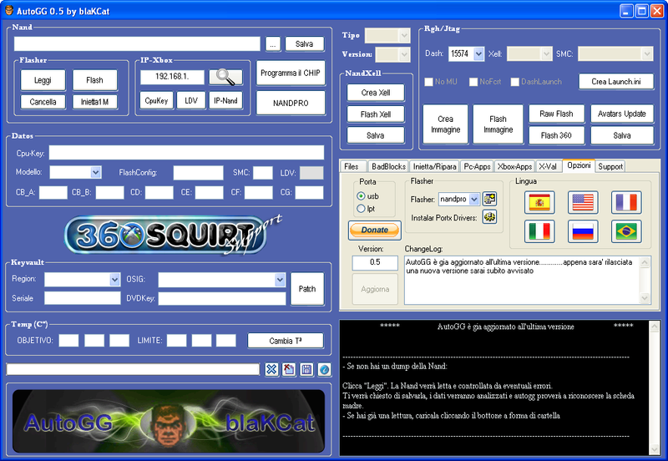
Task: Select the Brazilian flag language
Action: [626, 231]
